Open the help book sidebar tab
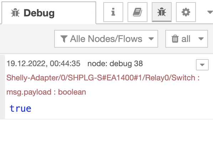The width and height of the screenshot is (213, 143). coord(137,12)
